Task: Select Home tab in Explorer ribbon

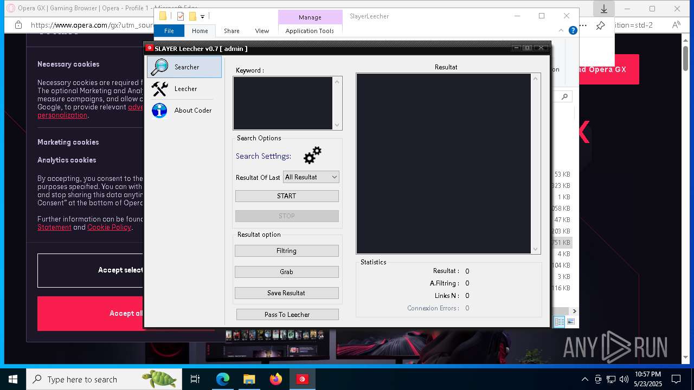Action: click(x=200, y=31)
